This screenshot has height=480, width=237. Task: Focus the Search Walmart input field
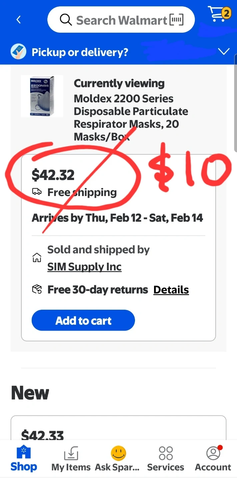pos(121,20)
